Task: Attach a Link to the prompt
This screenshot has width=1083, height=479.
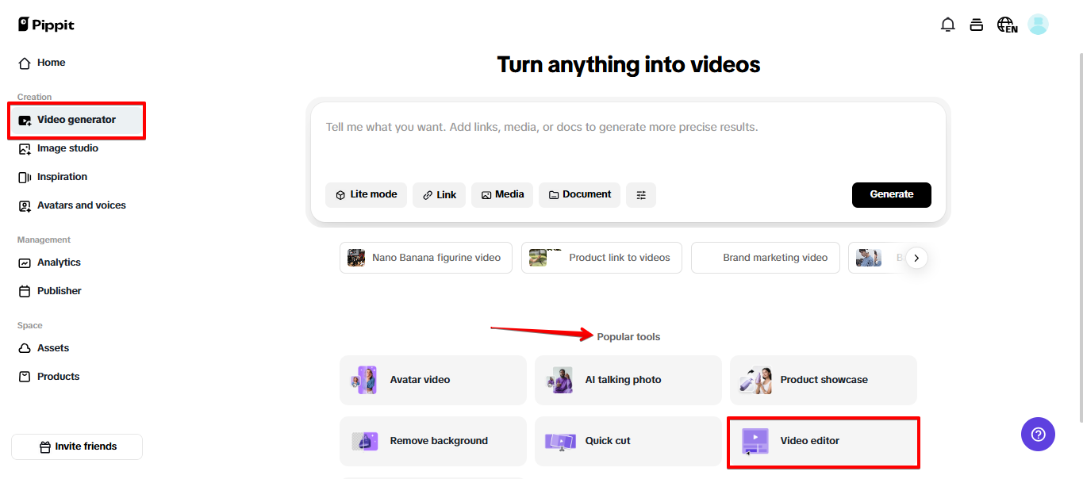Action: click(439, 194)
